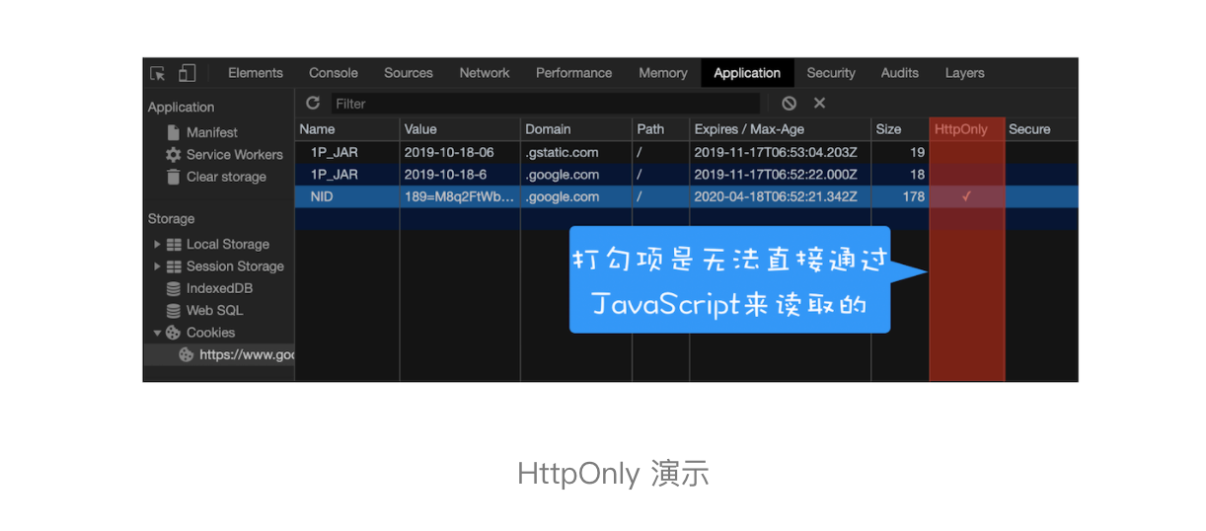Open the Layers tab
Viewport: 1206px width, 531px height.
tap(964, 73)
